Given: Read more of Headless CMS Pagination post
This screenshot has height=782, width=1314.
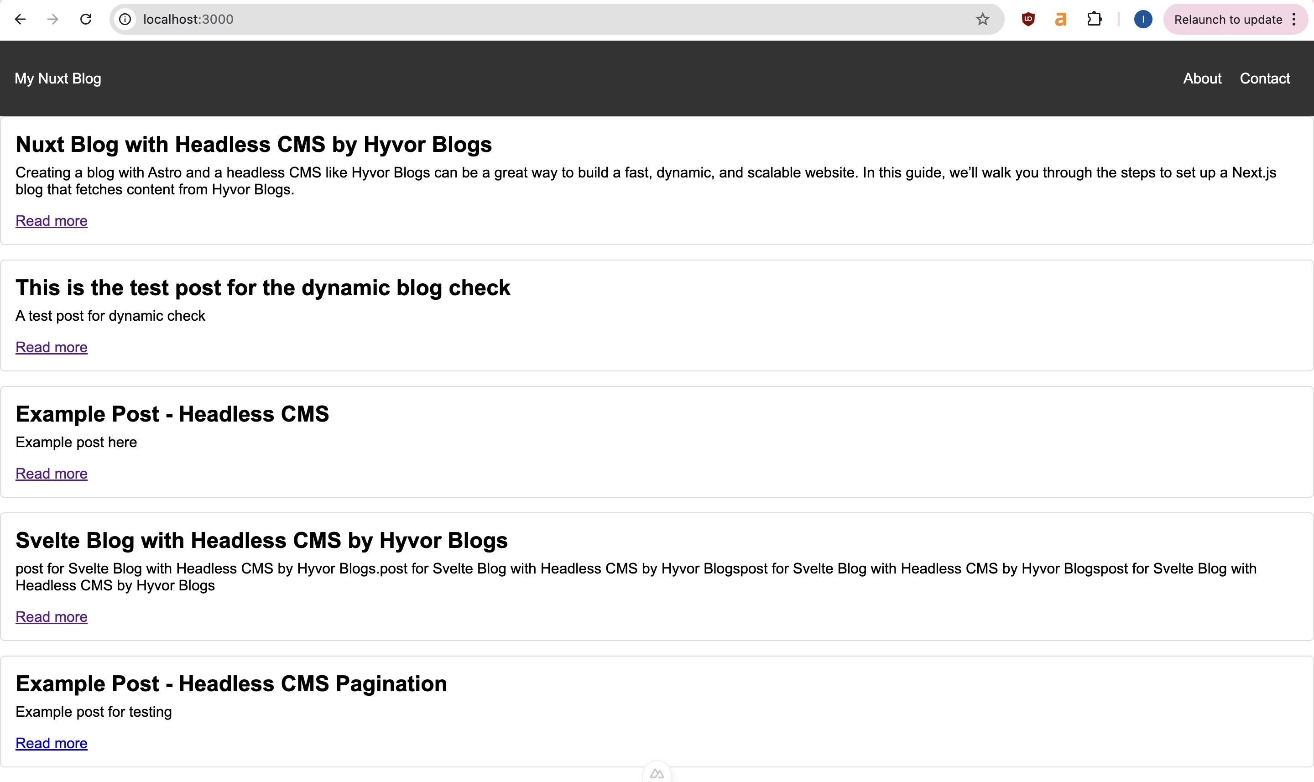Looking at the screenshot, I should click(x=52, y=744).
